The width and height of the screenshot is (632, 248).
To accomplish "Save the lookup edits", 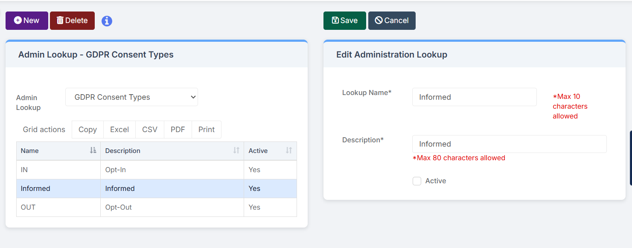I will 344,20.
